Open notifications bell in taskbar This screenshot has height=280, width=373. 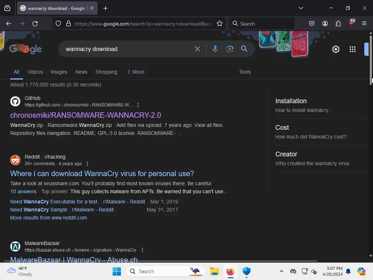coord(348,271)
